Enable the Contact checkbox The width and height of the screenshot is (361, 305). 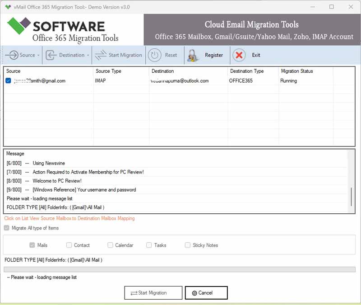pyautogui.click(x=69, y=245)
